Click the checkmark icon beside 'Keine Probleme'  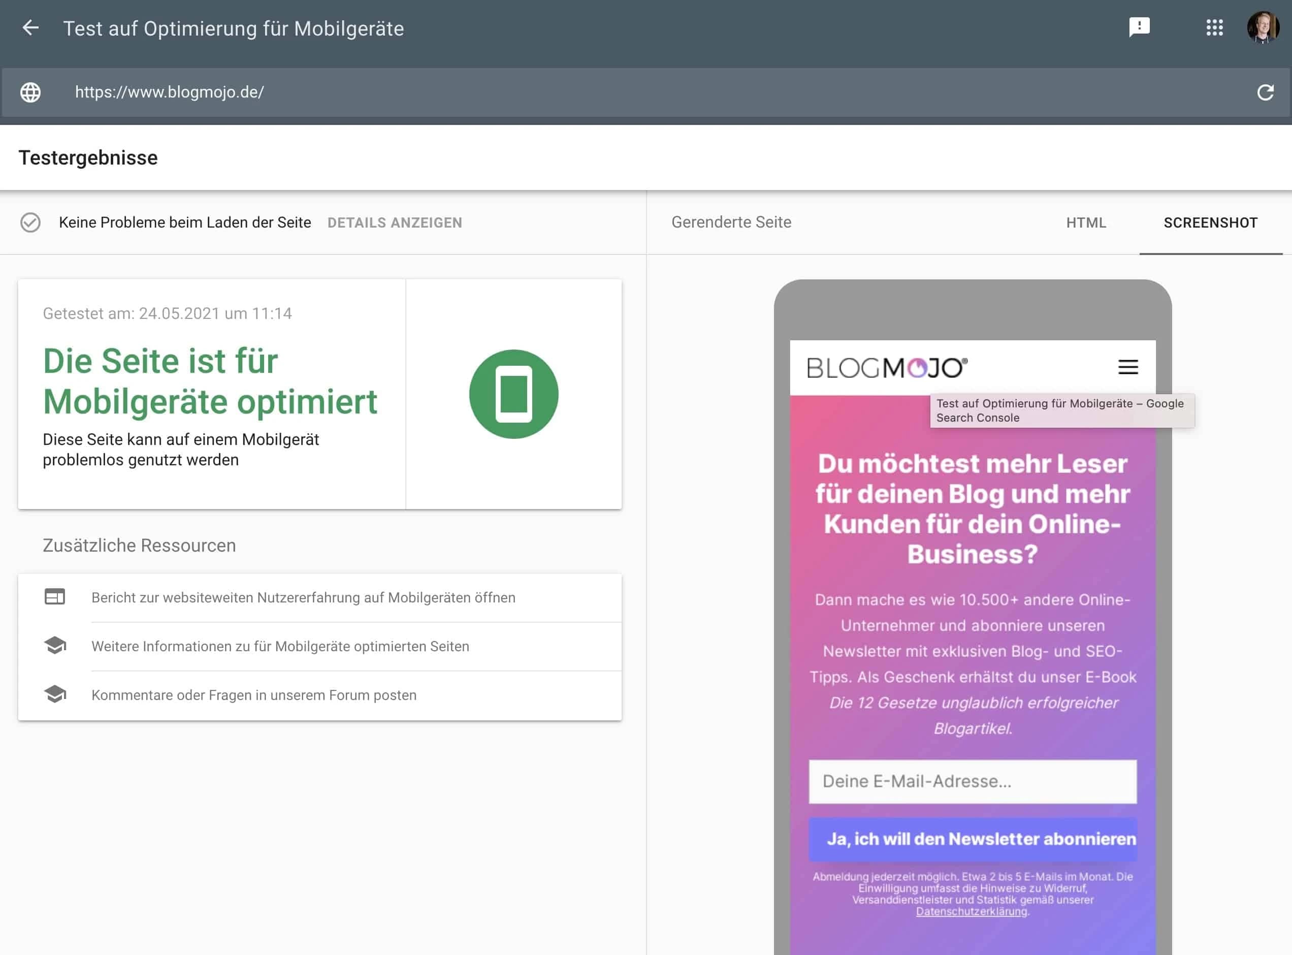[x=30, y=222]
